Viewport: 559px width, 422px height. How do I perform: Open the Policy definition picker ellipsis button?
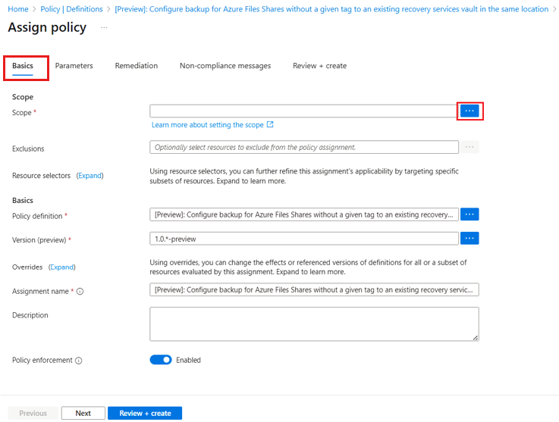pyautogui.click(x=469, y=215)
